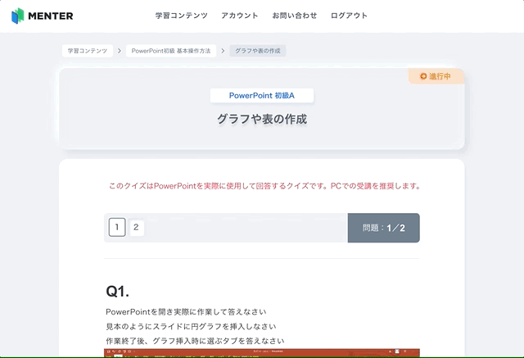Open the アカウント menu item

coord(240,16)
